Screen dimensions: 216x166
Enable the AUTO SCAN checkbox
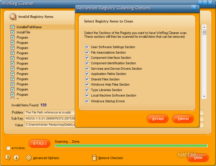(8, 148)
